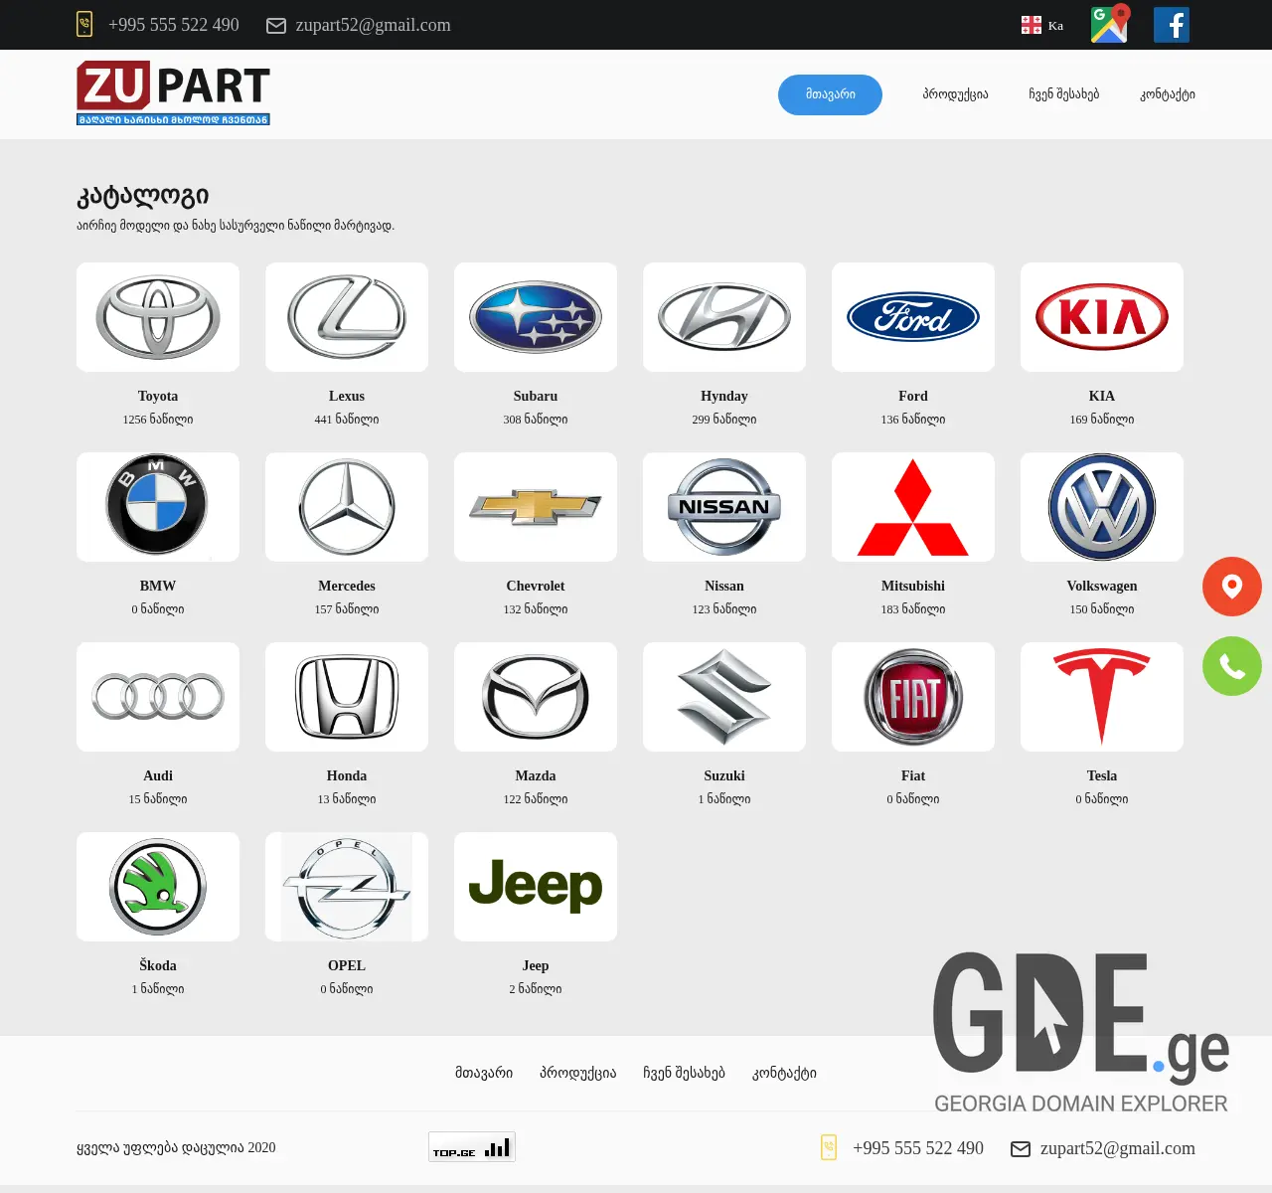The width and height of the screenshot is (1272, 1193).
Task: Click the email envelope icon in the footer
Action: coord(1020,1149)
